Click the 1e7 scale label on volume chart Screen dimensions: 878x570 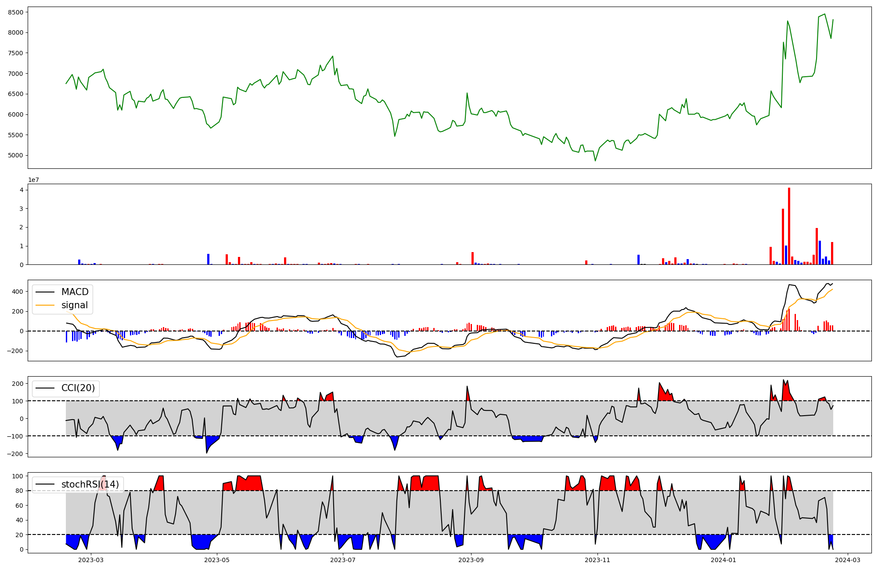[x=33, y=180]
